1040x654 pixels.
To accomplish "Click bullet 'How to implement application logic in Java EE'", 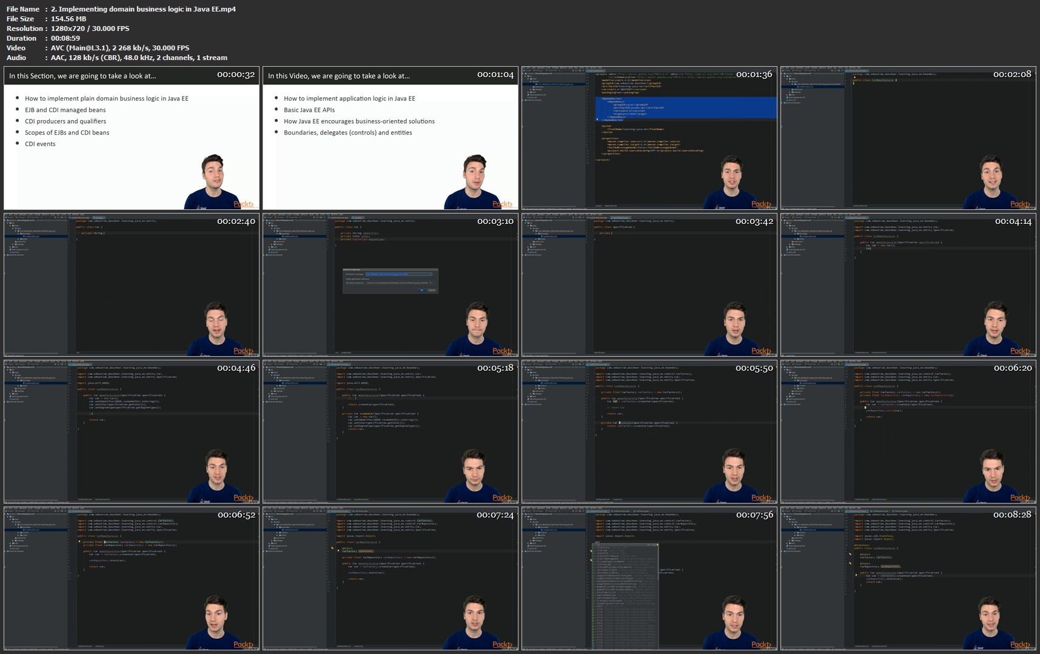I will [349, 98].
